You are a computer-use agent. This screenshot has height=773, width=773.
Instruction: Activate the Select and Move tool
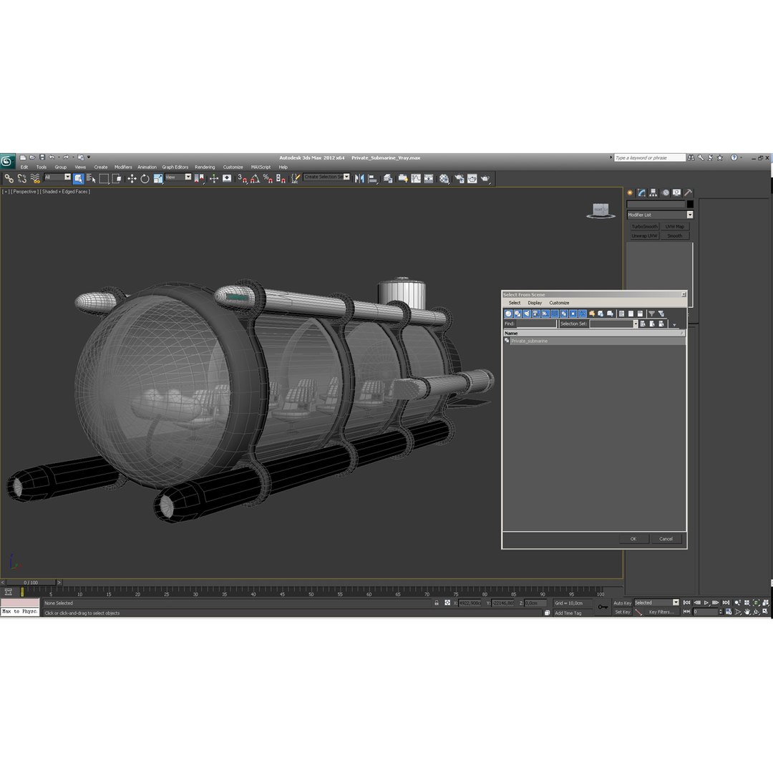[x=132, y=178]
